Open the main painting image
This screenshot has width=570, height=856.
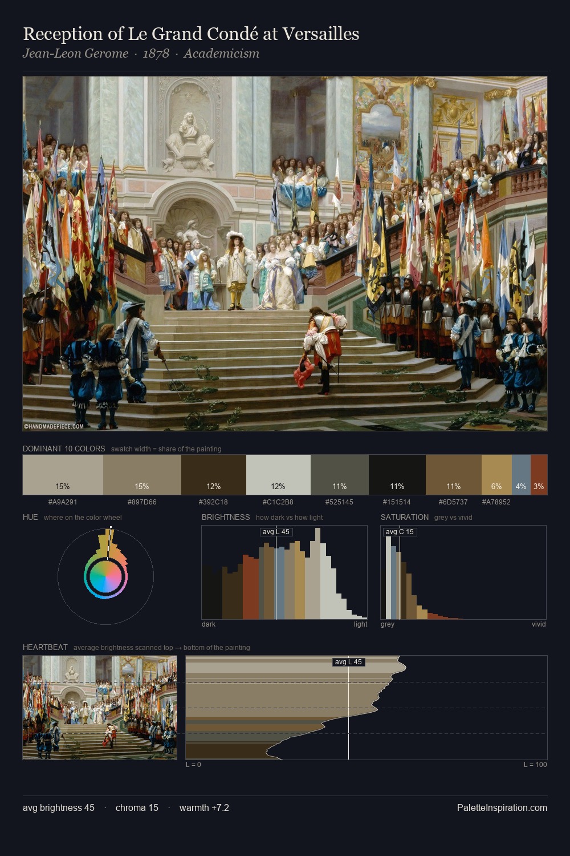[x=285, y=254]
